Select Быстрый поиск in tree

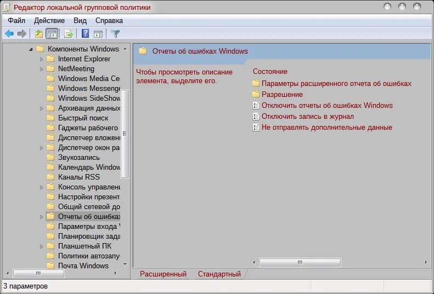[x=83, y=118]
